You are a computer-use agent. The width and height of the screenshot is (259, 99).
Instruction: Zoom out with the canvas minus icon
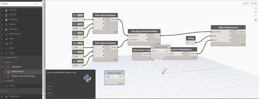point(256,15)
